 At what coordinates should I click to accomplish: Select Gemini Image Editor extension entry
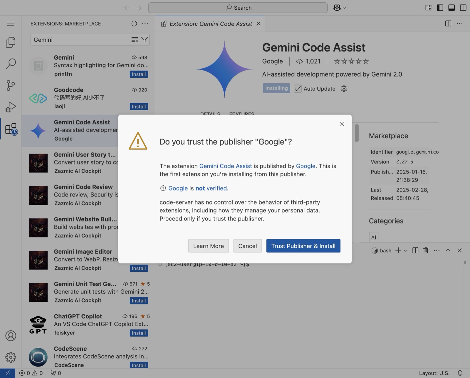tap(70, 260)
